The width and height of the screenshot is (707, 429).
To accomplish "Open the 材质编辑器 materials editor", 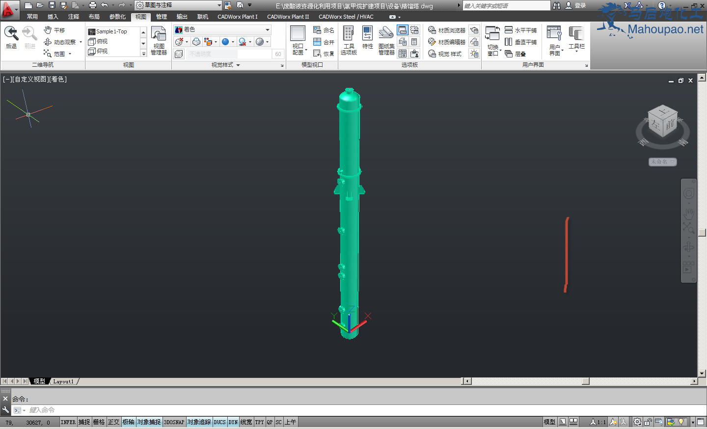I will pyautogui.click(x=446, y=42).
